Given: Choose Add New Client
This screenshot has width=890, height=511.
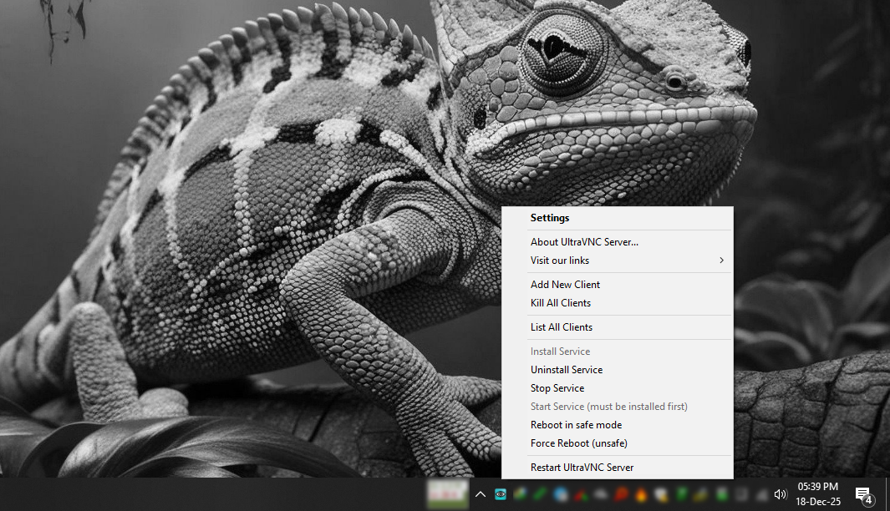Looking at the screenshot, I should pyautogui.click(x=565, y=284).
